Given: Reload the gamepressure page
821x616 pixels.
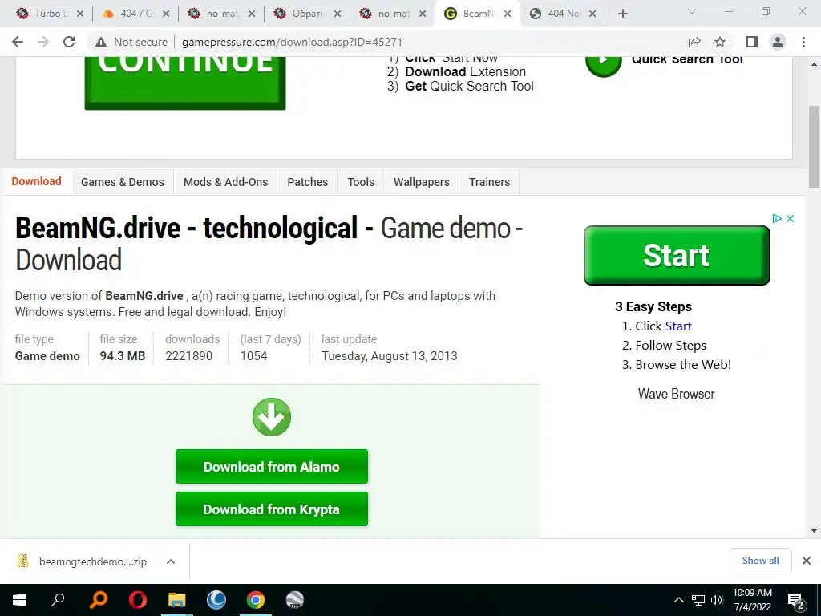Looking at the screenshot, I should (x=69, y=42).
